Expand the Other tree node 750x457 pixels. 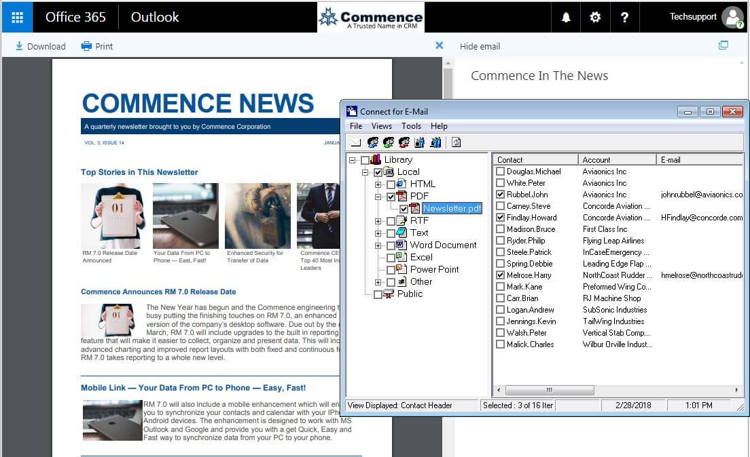(x=378, y=282)
